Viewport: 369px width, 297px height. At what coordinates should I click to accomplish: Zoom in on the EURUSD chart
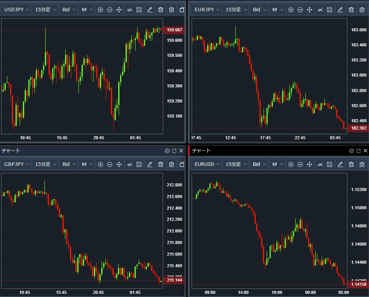pyautogui.click(x=291, y=164)
